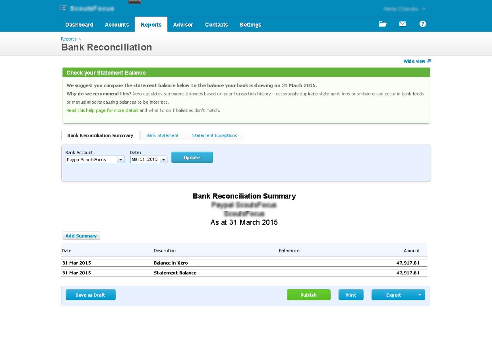Image resolution: width=492 pixels, height=363 pixels.
Task: Switch to the Bank Statement tab
Action: 162,135
